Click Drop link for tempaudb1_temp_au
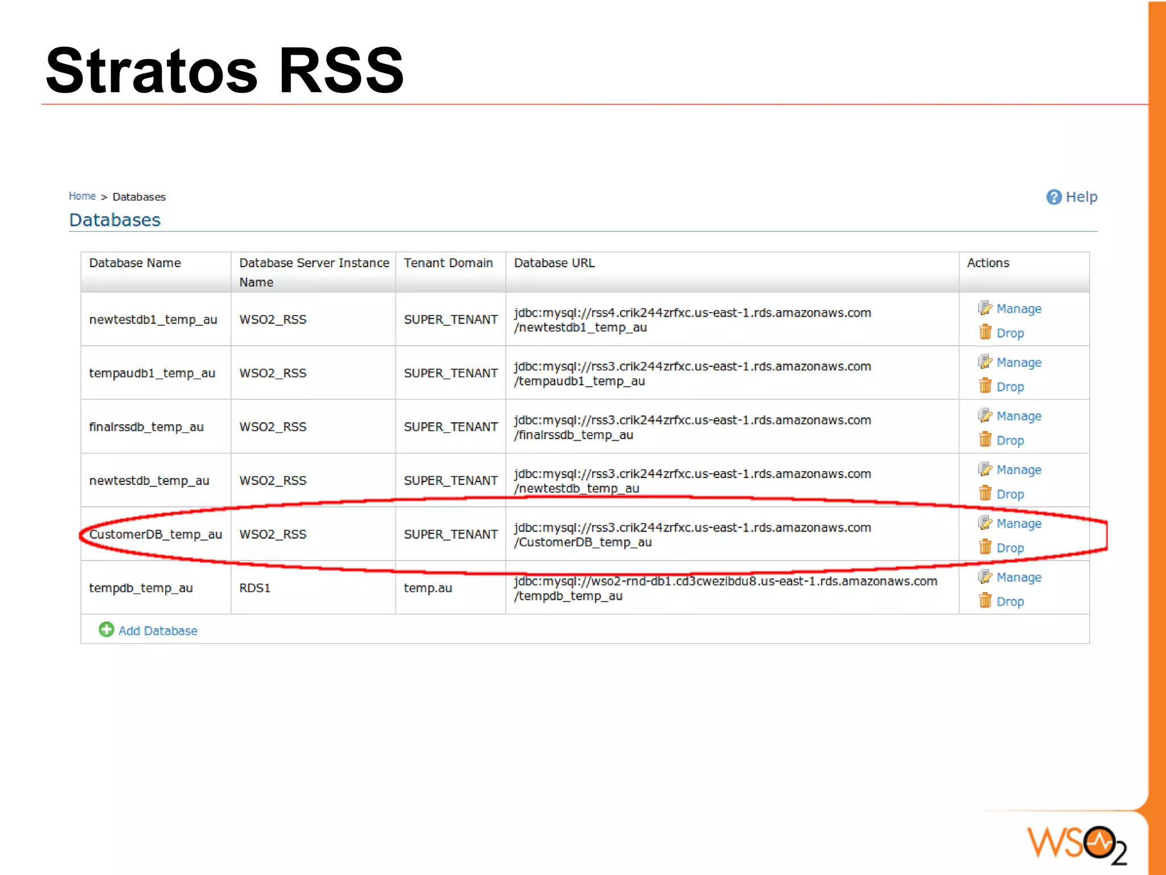 tap(1010, 387)
